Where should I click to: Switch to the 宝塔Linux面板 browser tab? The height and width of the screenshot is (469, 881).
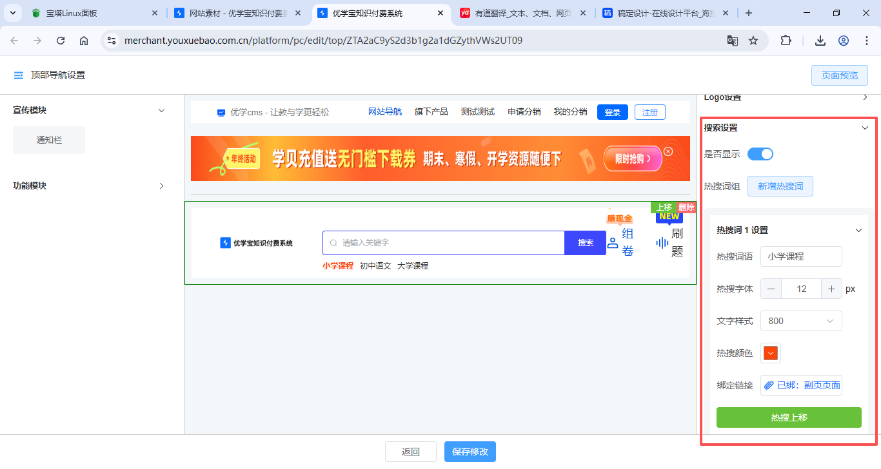click(x=90, y=13)
